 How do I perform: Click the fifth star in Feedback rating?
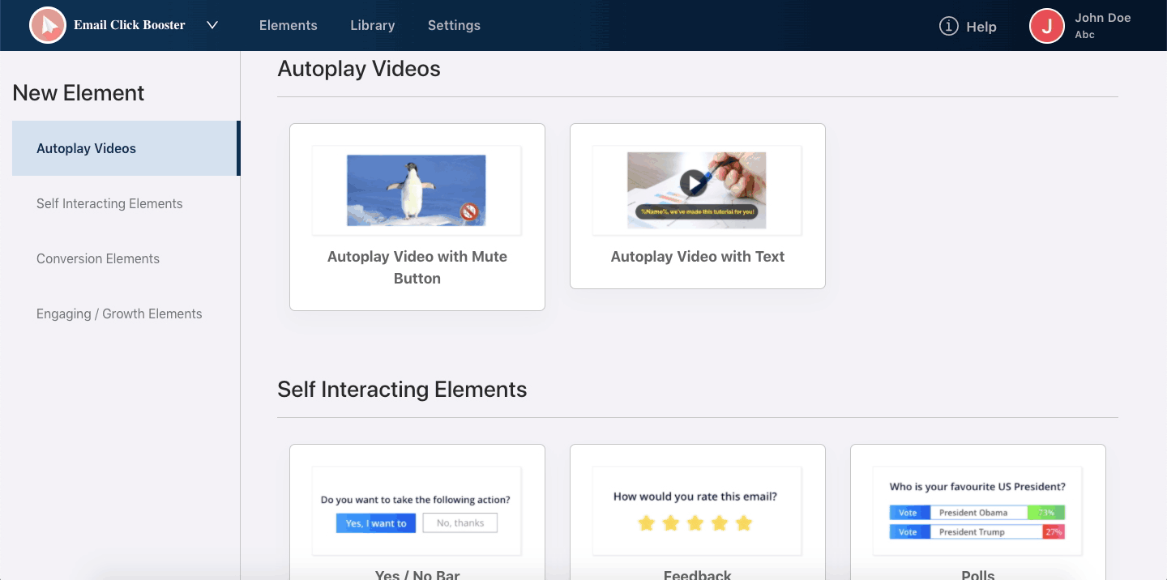point(744,523)
